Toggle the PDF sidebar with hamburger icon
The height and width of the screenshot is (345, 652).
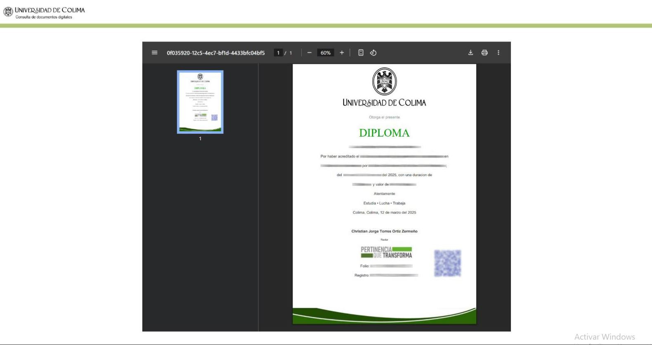pyautogui.click(x=155, y=53)
